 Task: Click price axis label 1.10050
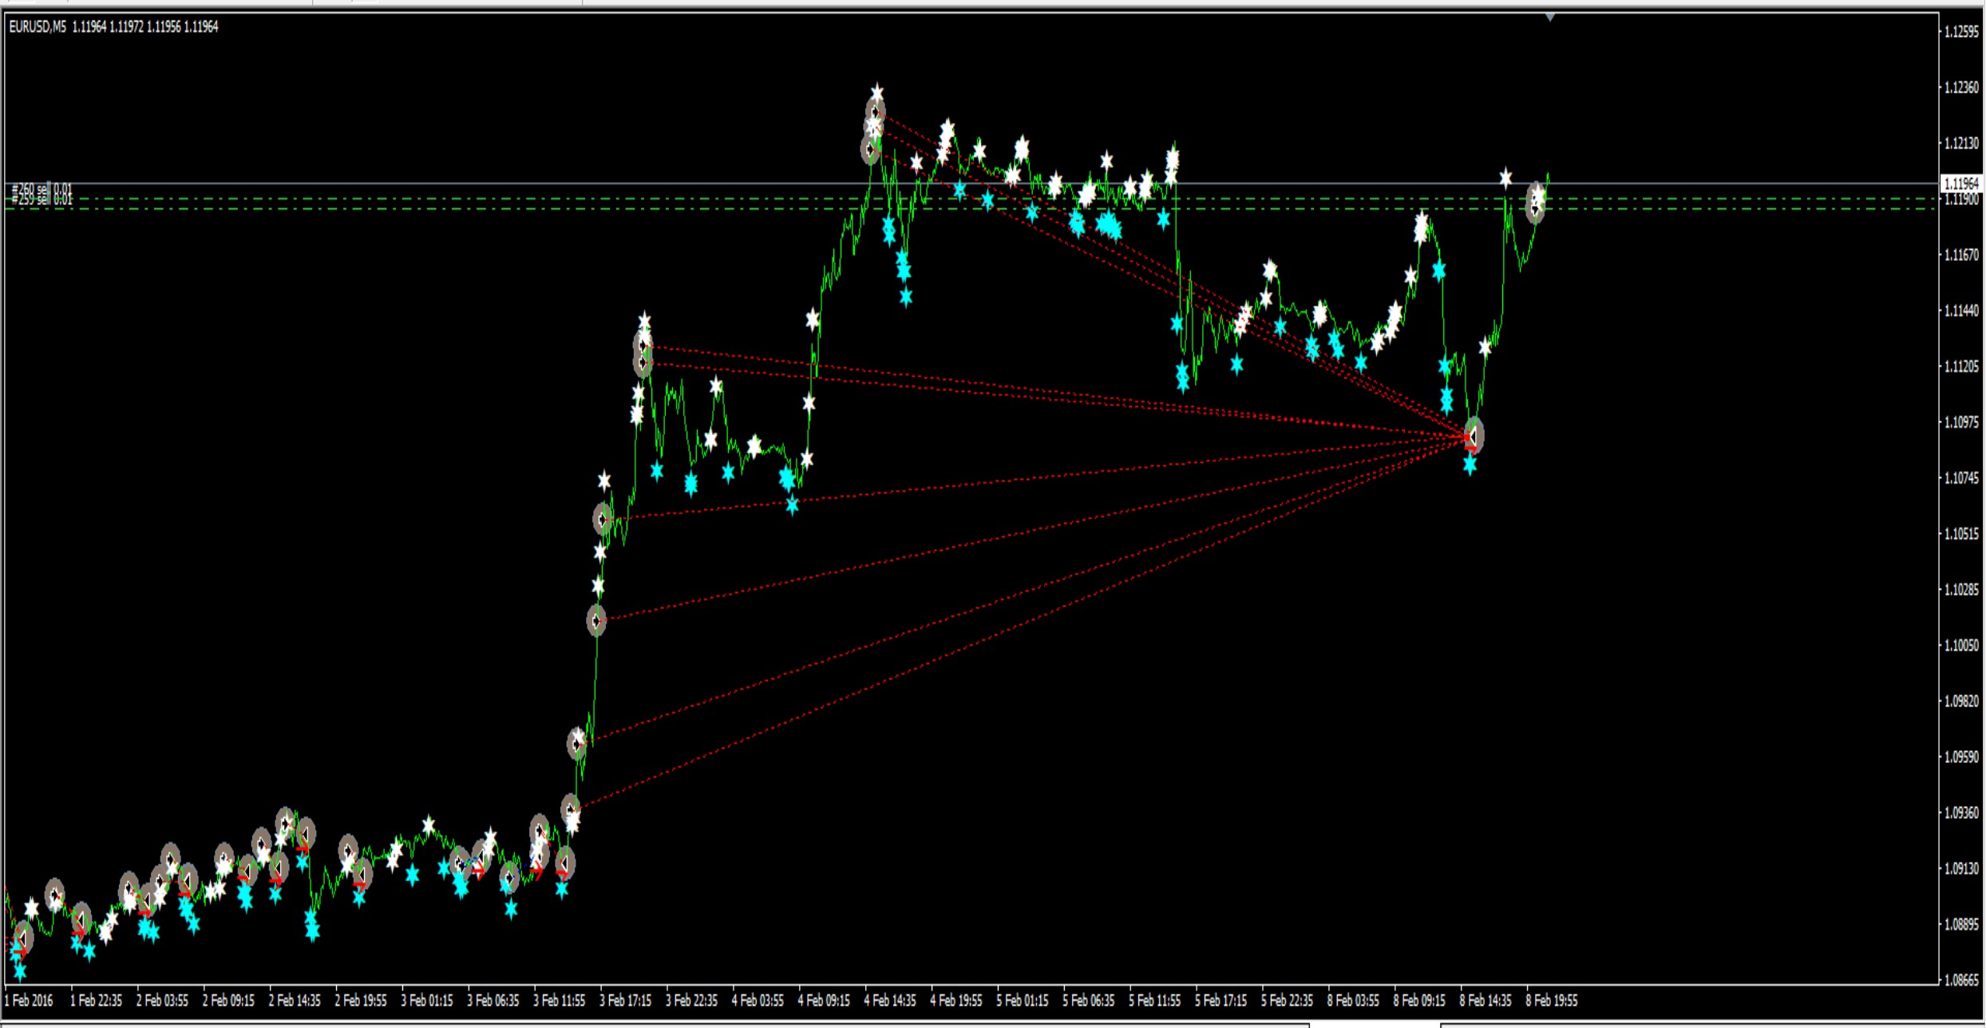[1961, 646]
